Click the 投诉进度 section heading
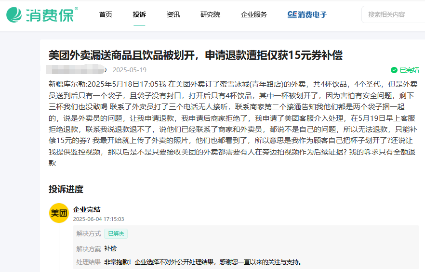425x272 pixels. pos(66,189)
